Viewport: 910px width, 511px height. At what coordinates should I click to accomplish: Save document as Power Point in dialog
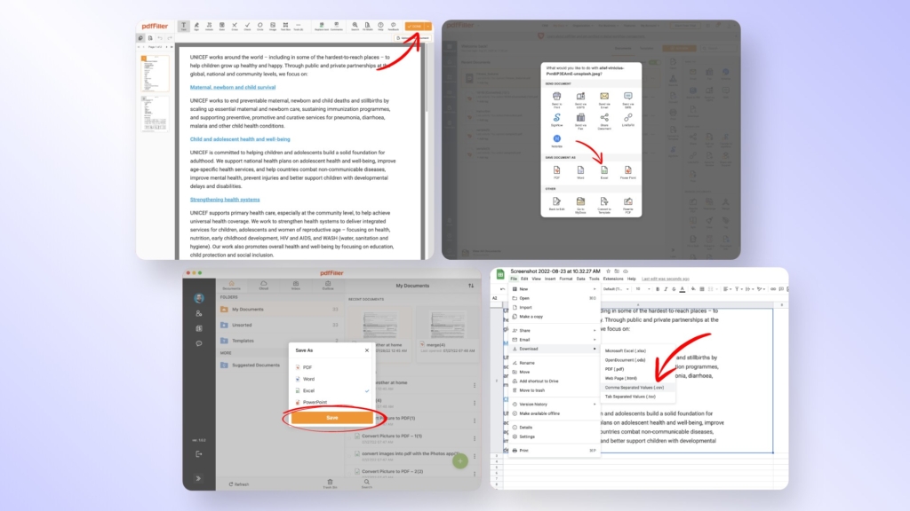click(x=628, y=172)
